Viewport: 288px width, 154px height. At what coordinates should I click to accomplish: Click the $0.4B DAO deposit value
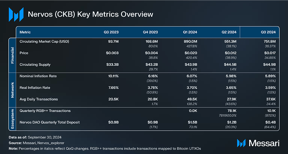click(270, 122)
